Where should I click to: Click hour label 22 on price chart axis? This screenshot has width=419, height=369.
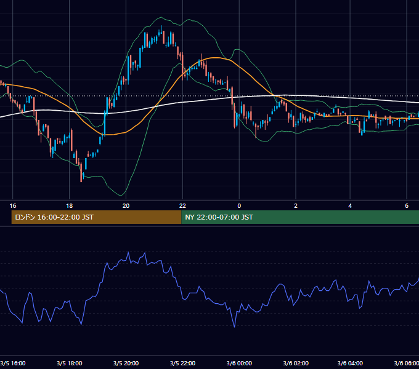182,206
